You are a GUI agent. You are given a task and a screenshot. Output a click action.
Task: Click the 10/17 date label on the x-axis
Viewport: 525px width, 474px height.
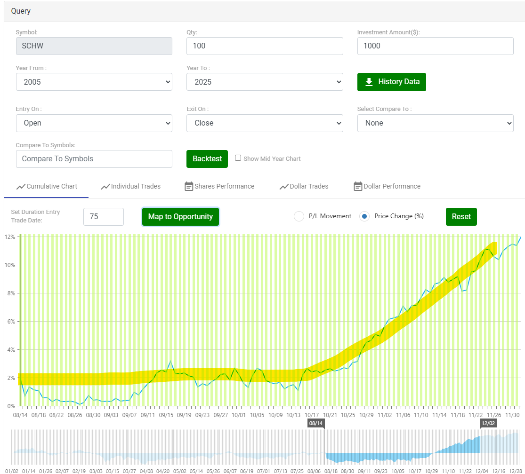[x=312, y=415]
